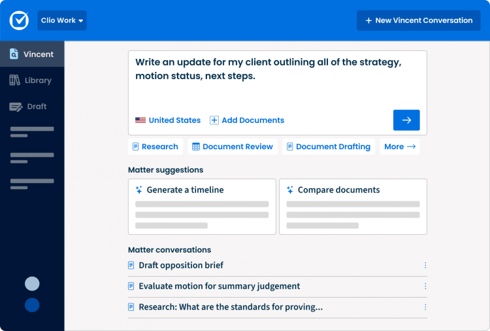Open the Clio Work dropdown
Screen dimensions: 490x331
point(62,20)
